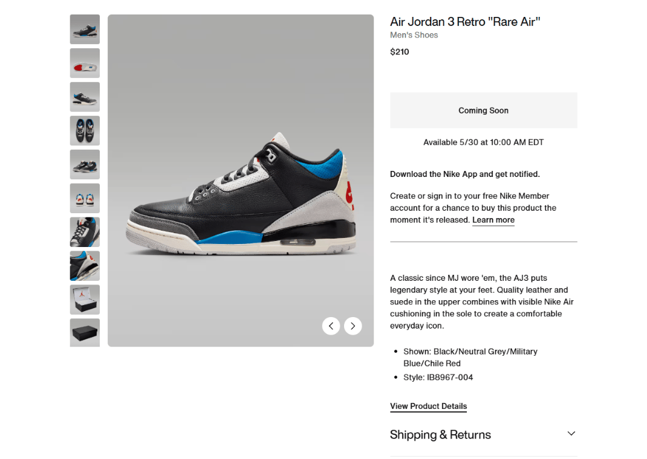Viewport: 647px width, 459px height.
Task: Select the first side-view shoe thumbnail
Action: (x=85, y=29)
